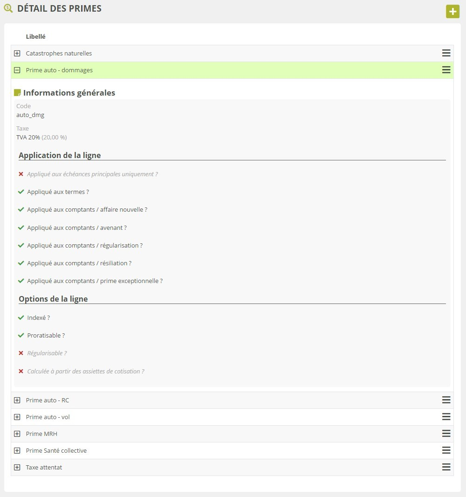Click the magnifier icon beside Détail des primes
The height and width of the screenshot is (497, 466).
pos(8,8)
